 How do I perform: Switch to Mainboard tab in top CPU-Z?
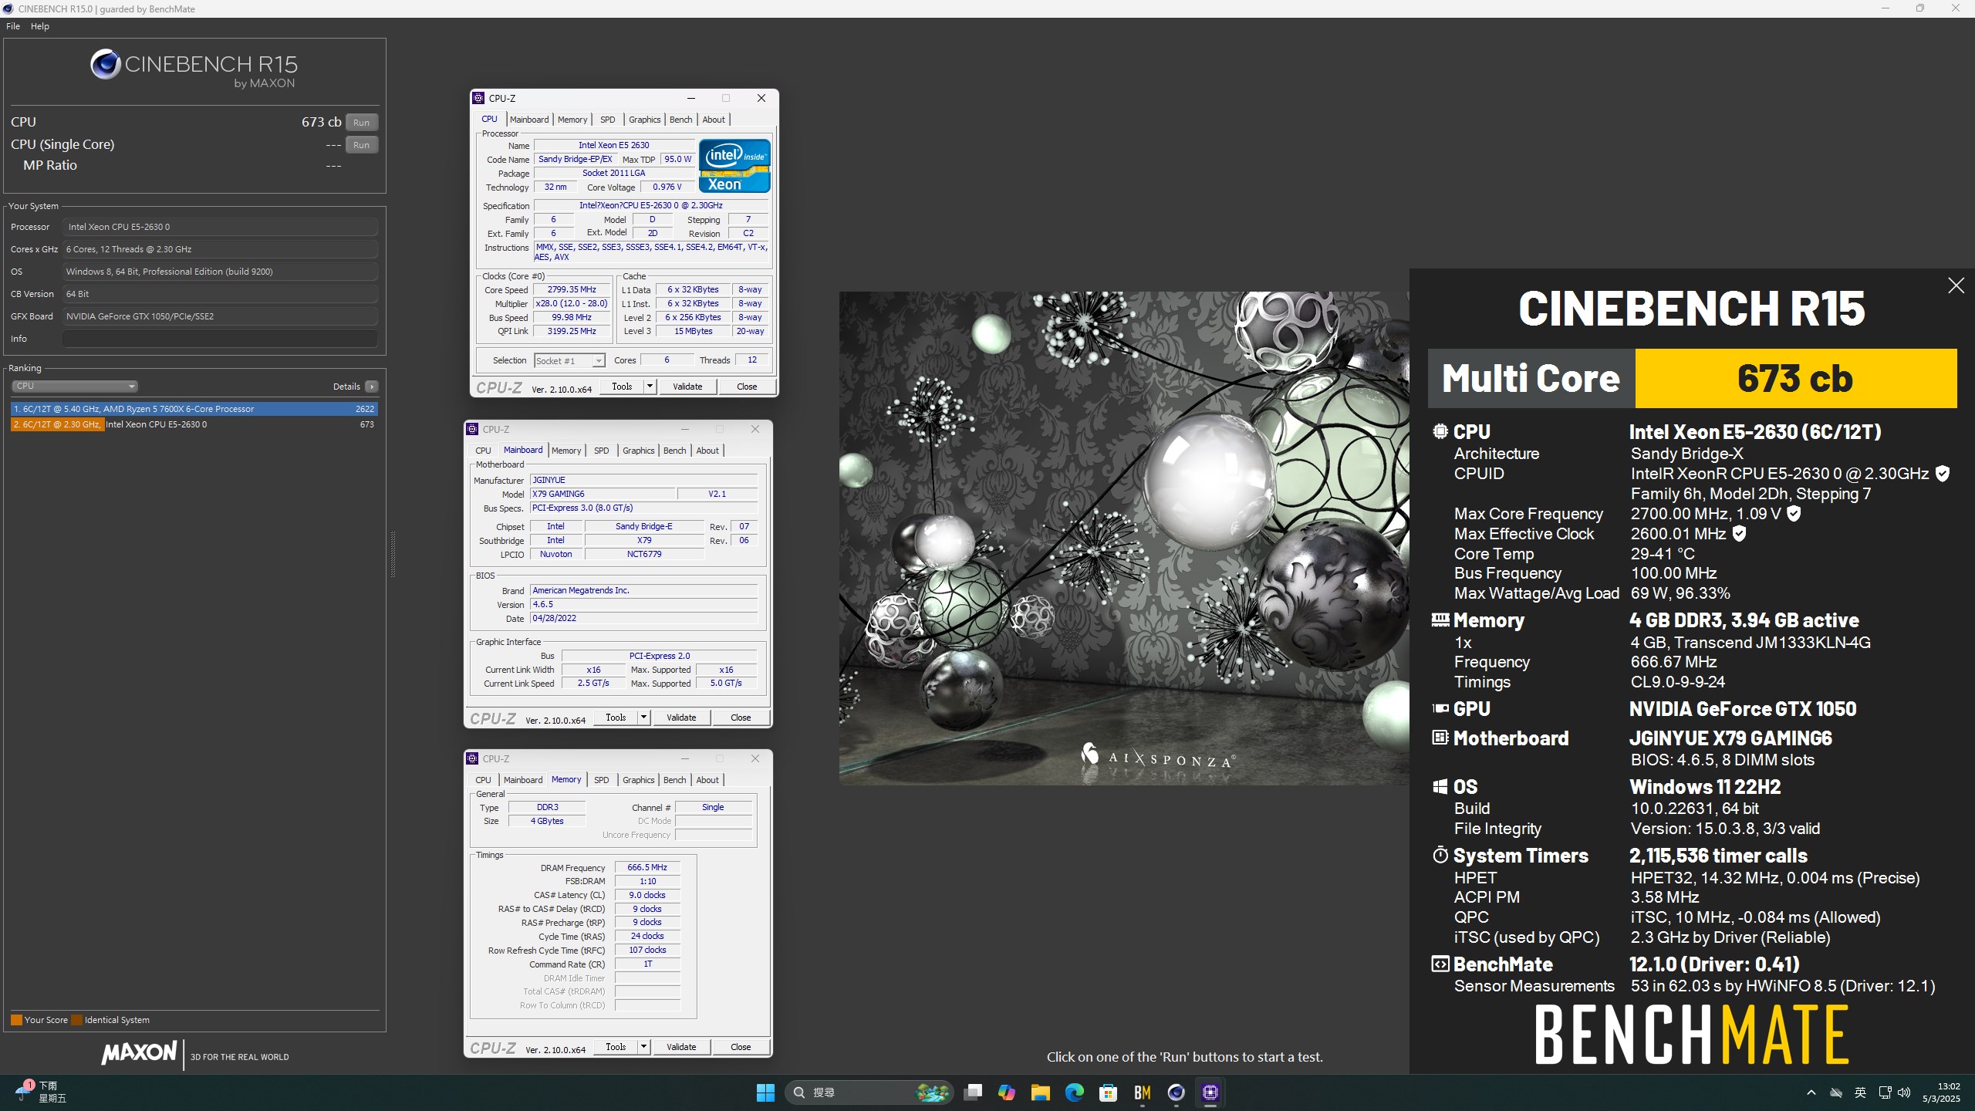[x=529, y=120]
